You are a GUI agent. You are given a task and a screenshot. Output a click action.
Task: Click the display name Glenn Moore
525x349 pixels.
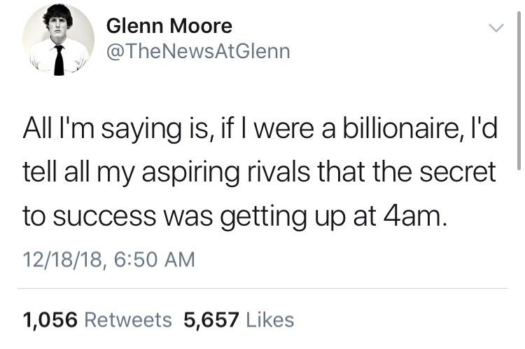[169, 27]
